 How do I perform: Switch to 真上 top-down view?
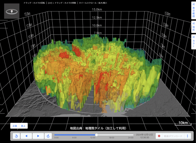pyautogui.click(x=23, y=126)
